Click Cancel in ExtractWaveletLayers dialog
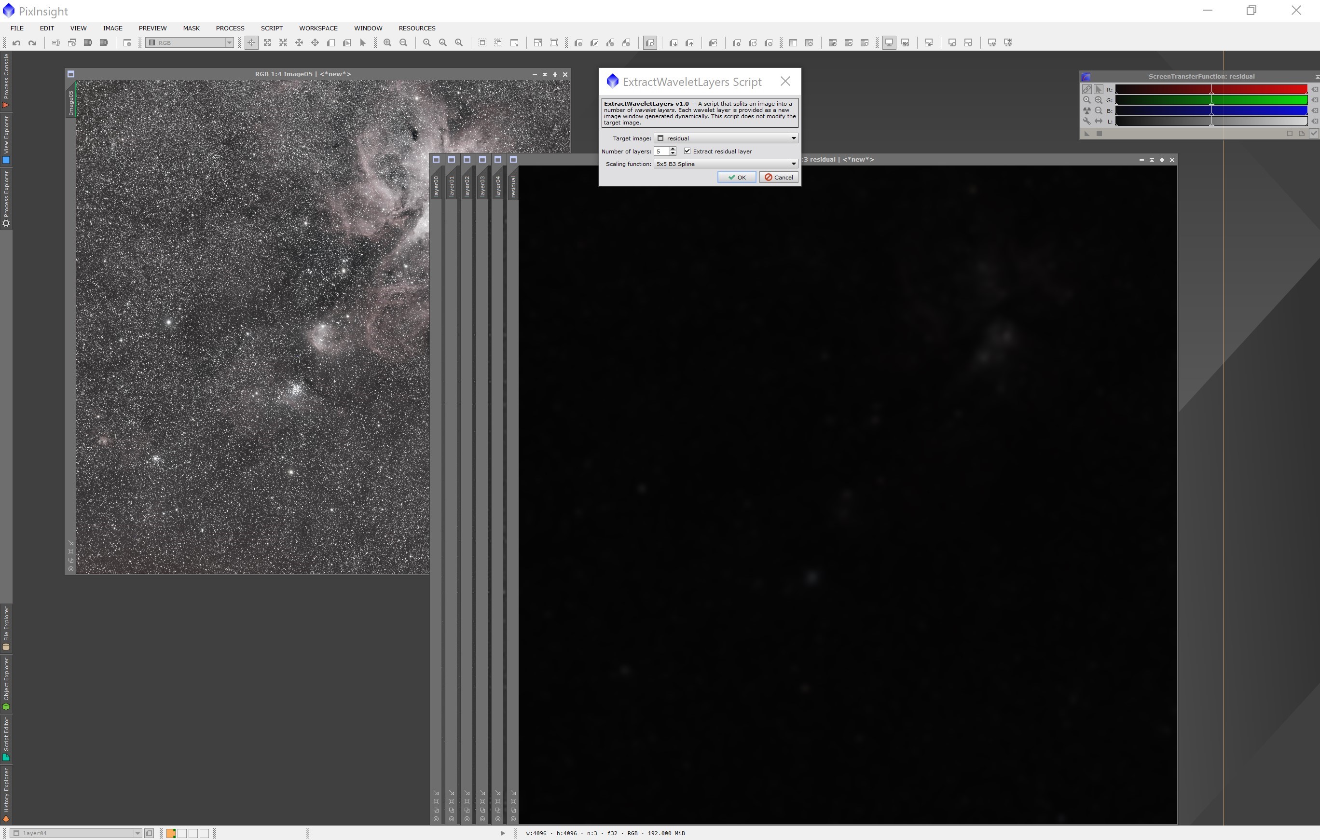The width and height of the screenshot is (1320, 840). (x=778, y=177)
